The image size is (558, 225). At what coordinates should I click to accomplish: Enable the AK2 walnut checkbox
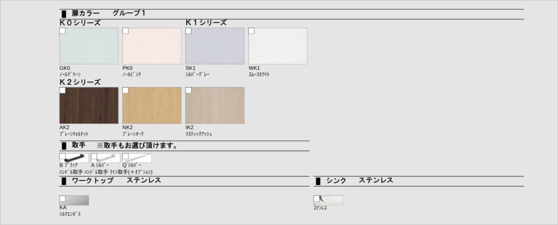click(62, 90)
